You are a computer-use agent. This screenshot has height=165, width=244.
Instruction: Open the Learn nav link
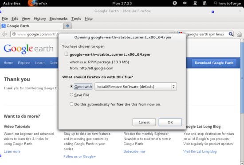pyautogui.click(x=39, y=63)
